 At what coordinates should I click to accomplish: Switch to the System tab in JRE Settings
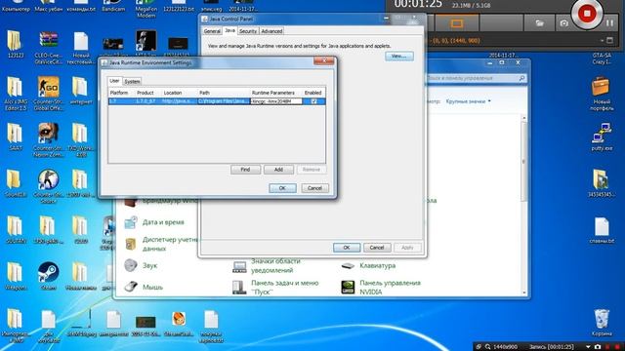[132, 81]
